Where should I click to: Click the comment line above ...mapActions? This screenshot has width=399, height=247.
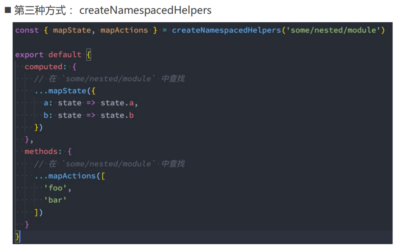coord(110,163)
